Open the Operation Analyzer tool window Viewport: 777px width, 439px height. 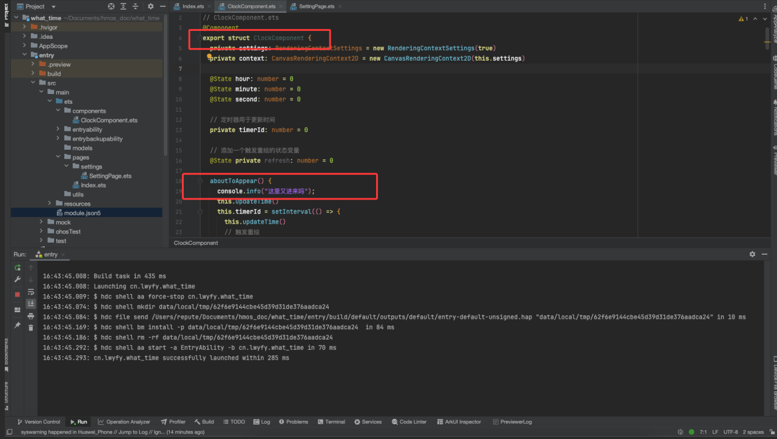point(124,422)
